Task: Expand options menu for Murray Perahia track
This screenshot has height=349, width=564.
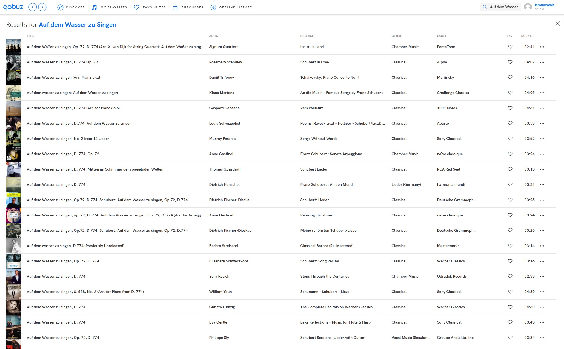Action: (x=542, y=138)
